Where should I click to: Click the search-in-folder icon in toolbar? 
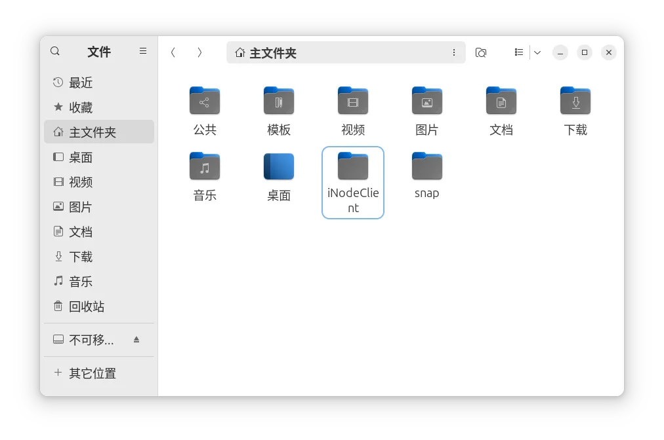click(481, 52)
